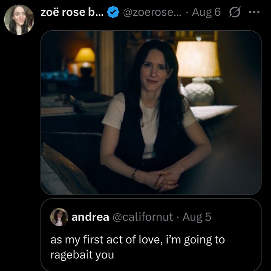Open quoted tweet text about ragebait

(x=137, y=247)
